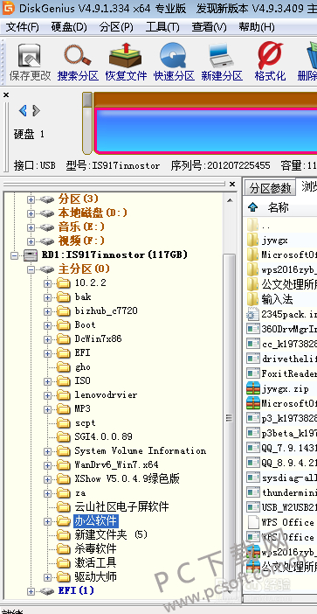Switch to the 分区参数 tab
This screenshot has height=614, width=317.
tap(271, 188)
